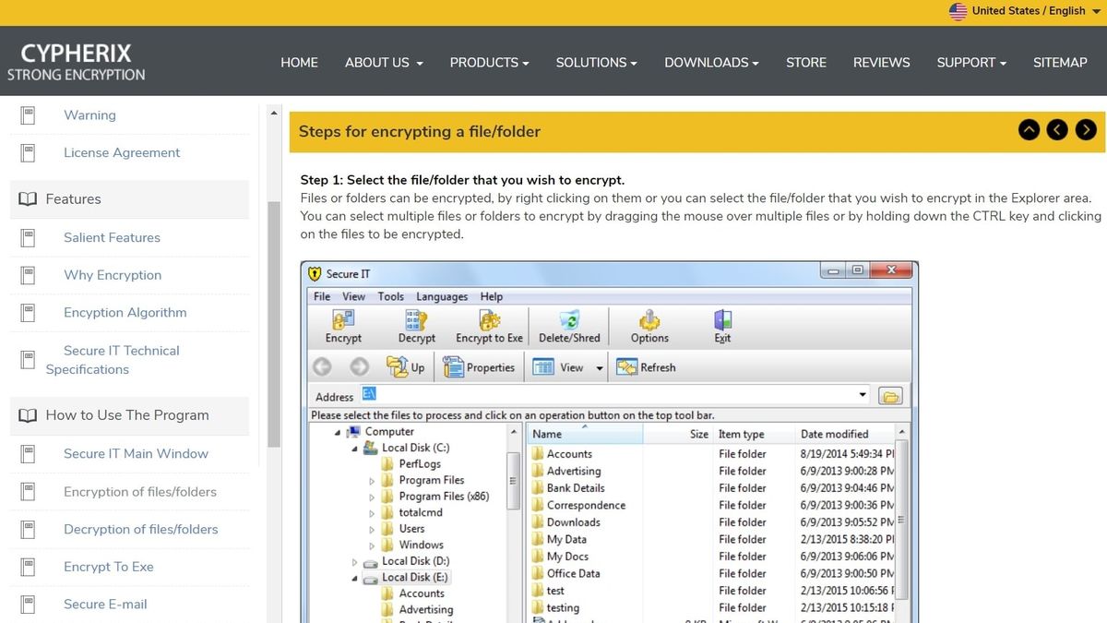
Task: Click the Delete/Shred icon
Action: pos(568,325)
